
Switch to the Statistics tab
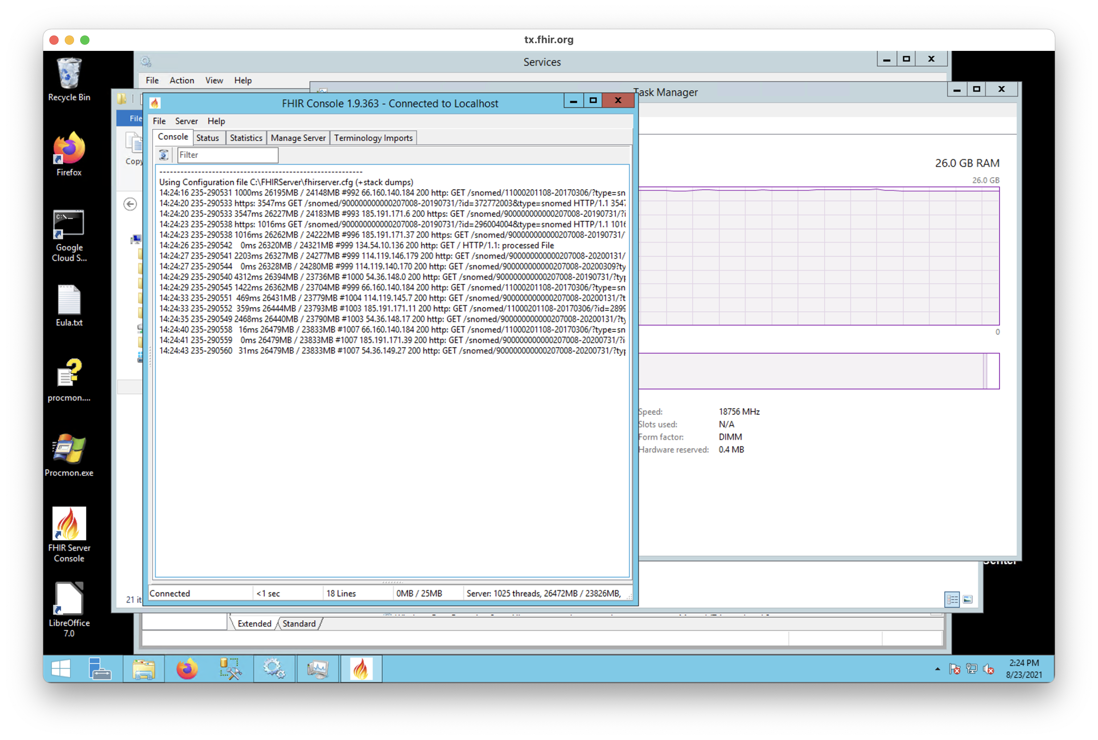coord(246,138)
